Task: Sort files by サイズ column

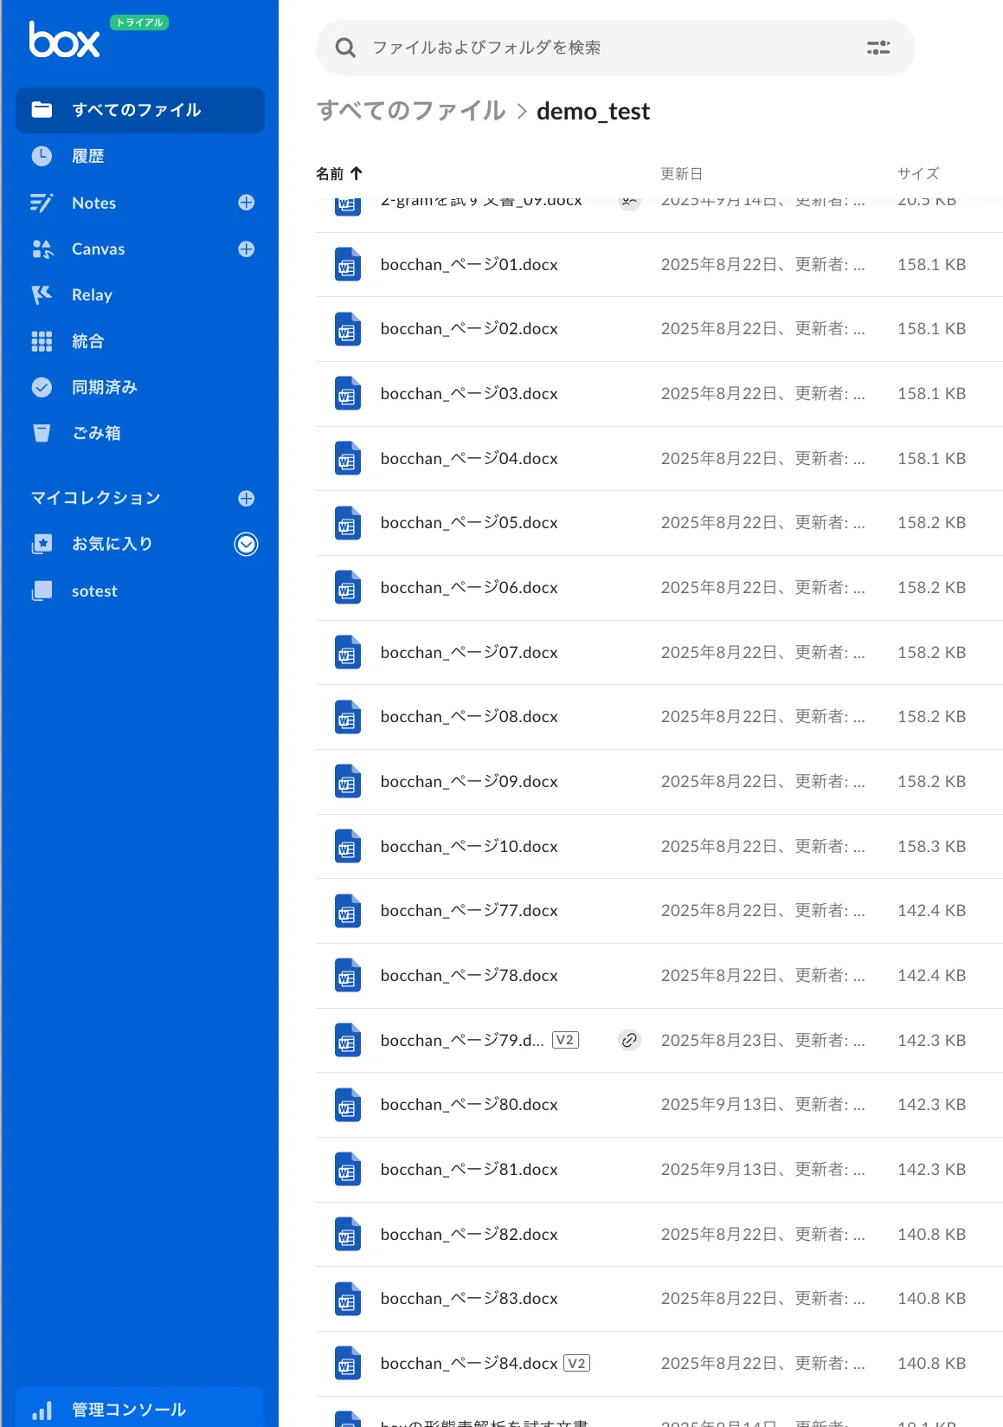Action: click(x=917, y=174)
